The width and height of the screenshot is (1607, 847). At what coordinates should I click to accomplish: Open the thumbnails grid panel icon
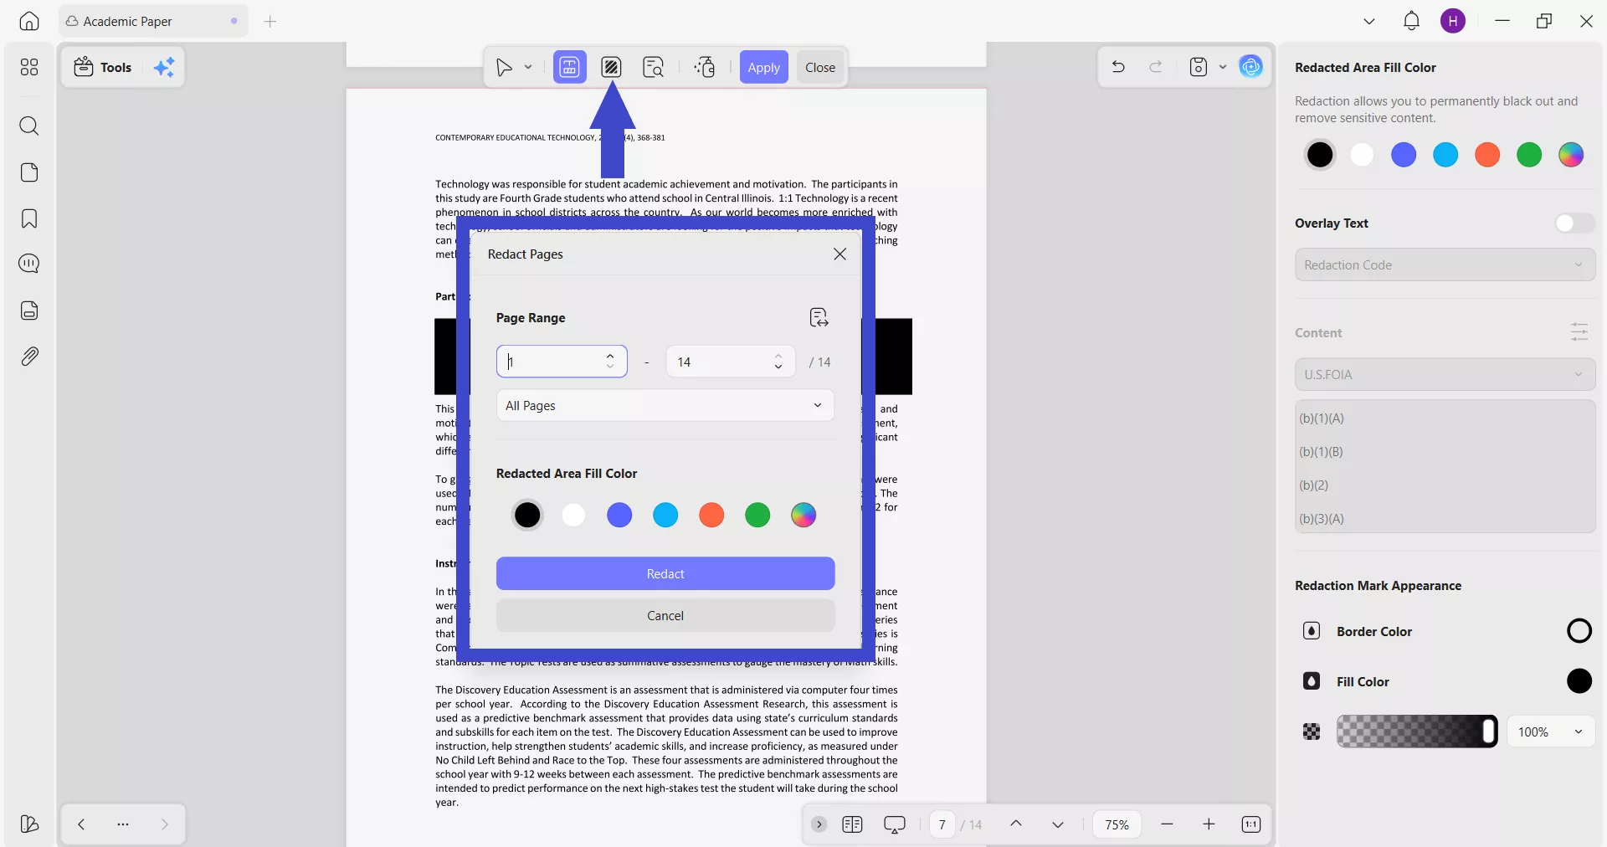pos(29,67)
